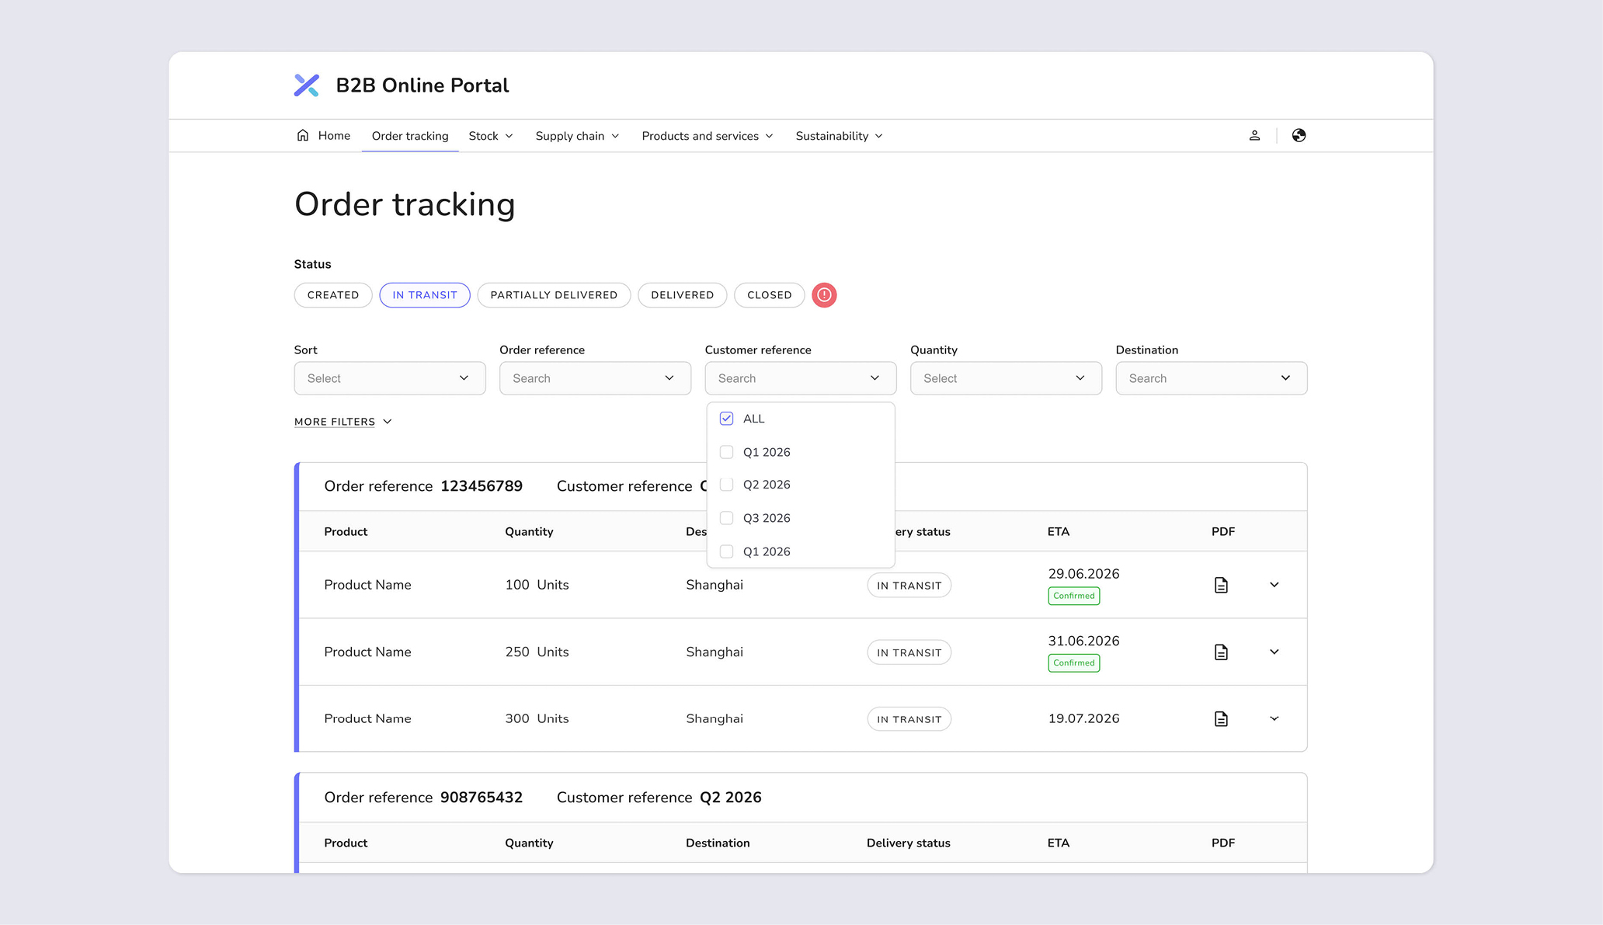
Task: Select the PARTIALLY DELIVERED status filter
Action: [x=554, y=295]
